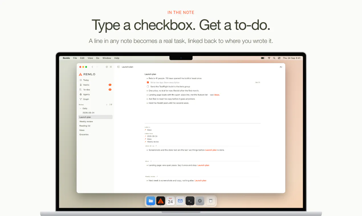Open the Remlo menu in menu bar
This screenshot has height=216, width=362.
(66, 58)
